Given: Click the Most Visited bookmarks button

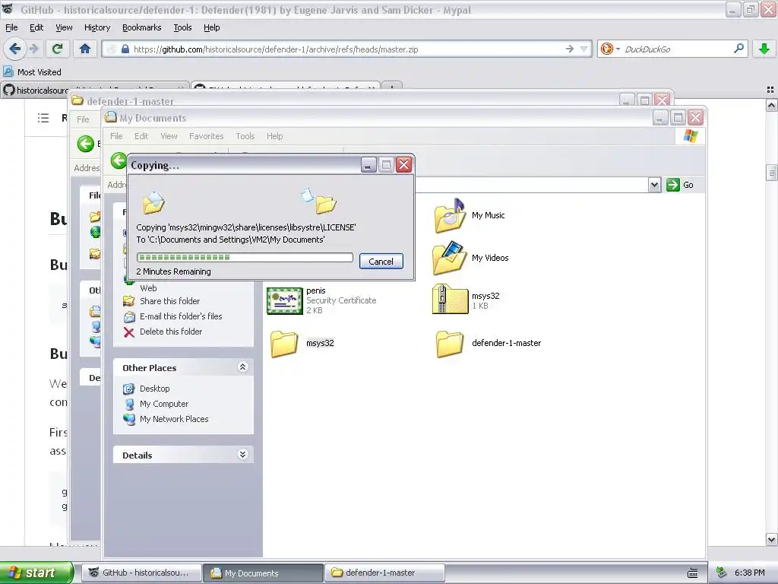Looking at the screenshot, I should 33,72.
